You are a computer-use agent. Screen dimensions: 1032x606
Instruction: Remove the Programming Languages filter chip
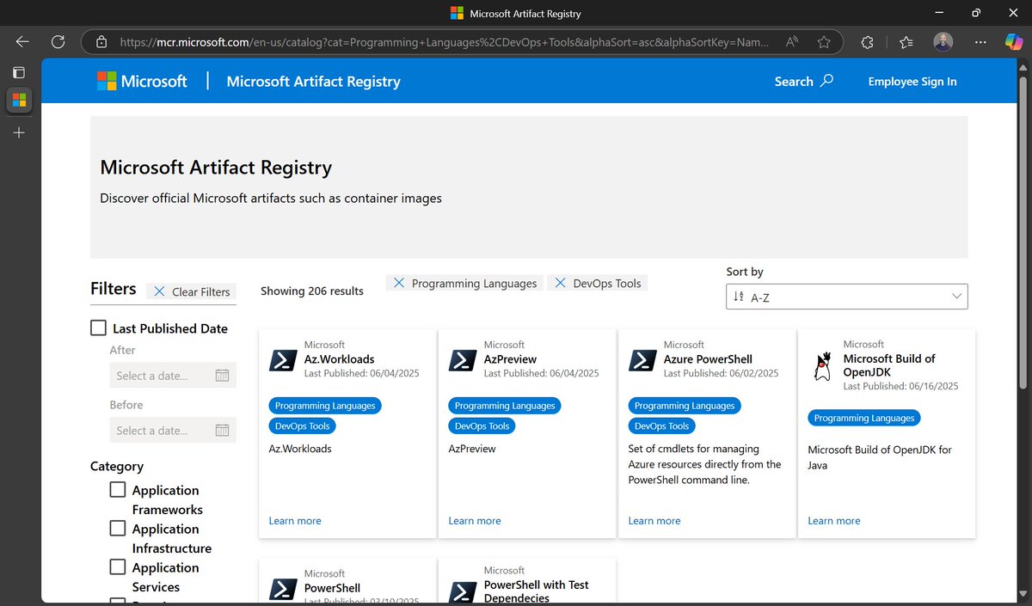398,283
